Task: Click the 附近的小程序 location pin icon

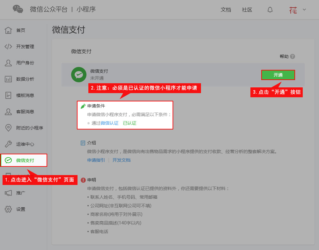Action: tap(8, 128)
